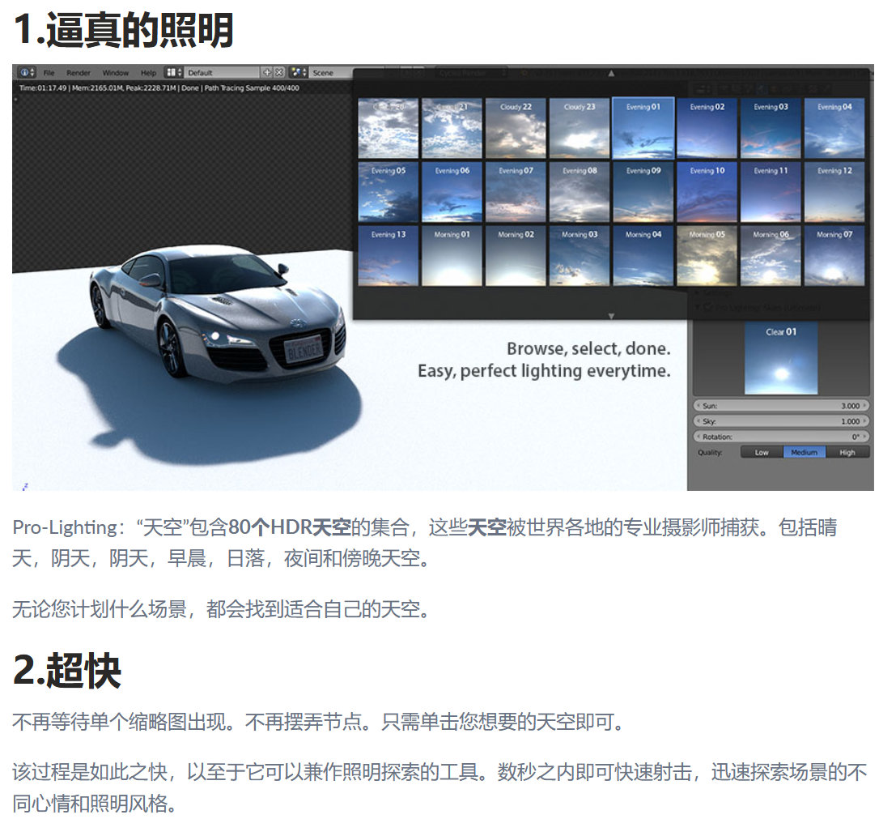This screenshot has height=819, width=879.
Task: Open the Window menu
Action: pyautogui.click(x=116, y=73)
